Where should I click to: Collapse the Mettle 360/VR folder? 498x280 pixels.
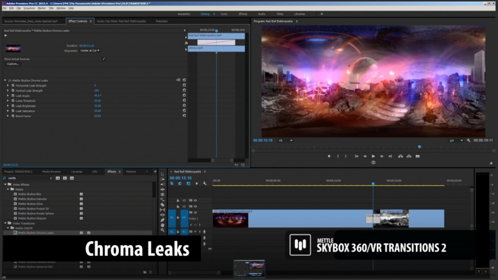(8, 228)
